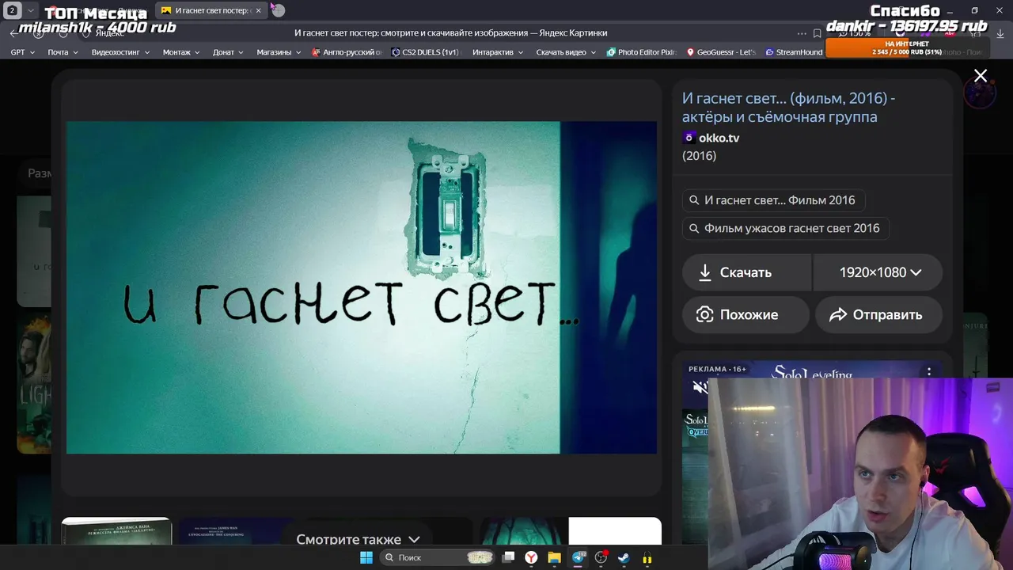This screenshot has width=1013, height=570.
Task: Open the GeoGuessr bookmark
Action: [x=722, y=52]
